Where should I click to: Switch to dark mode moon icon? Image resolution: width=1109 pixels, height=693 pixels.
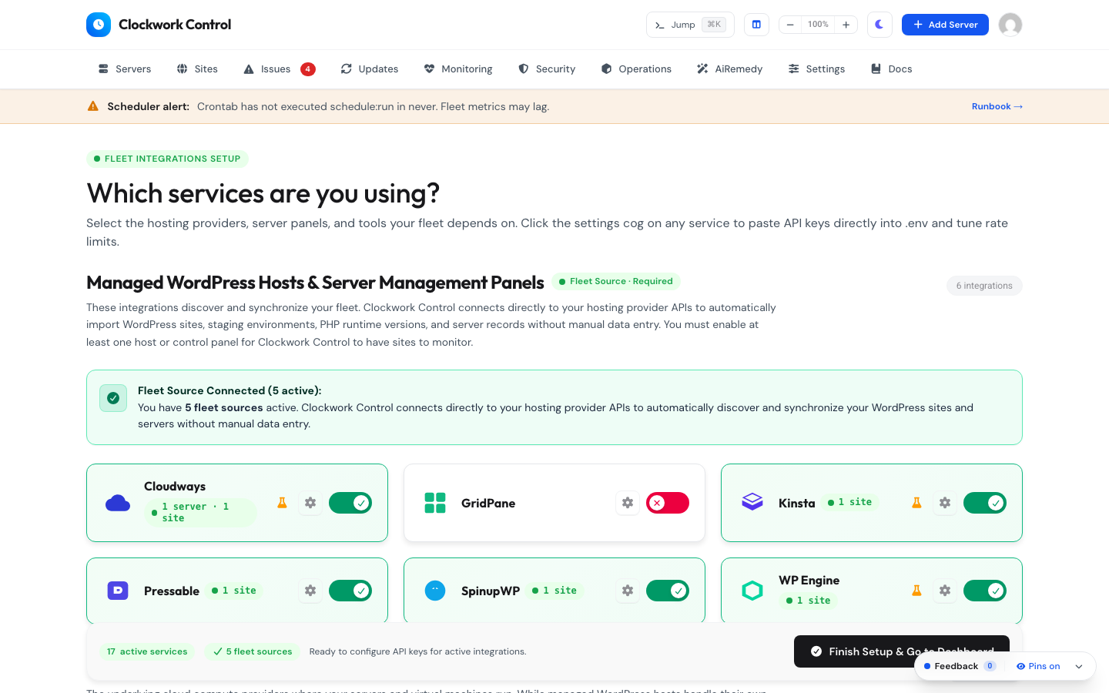click(x=879, y=25)
